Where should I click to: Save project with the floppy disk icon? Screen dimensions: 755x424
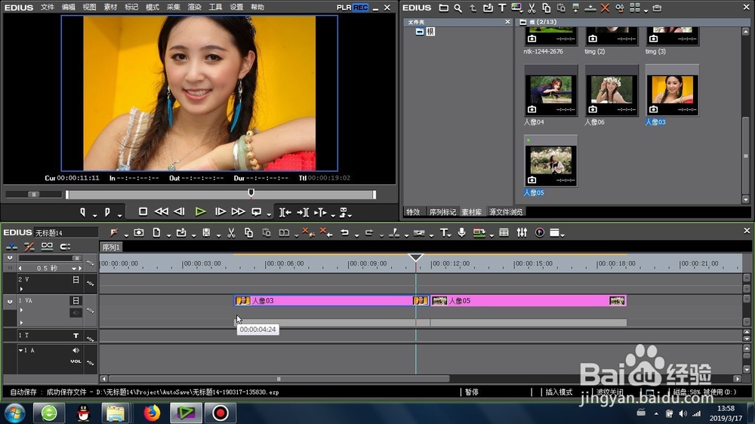tap(206, 233)
